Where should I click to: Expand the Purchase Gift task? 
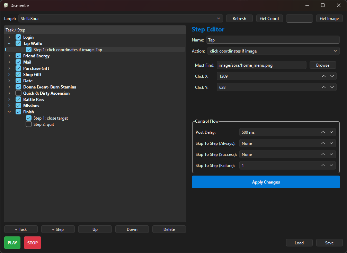[9, 68]
